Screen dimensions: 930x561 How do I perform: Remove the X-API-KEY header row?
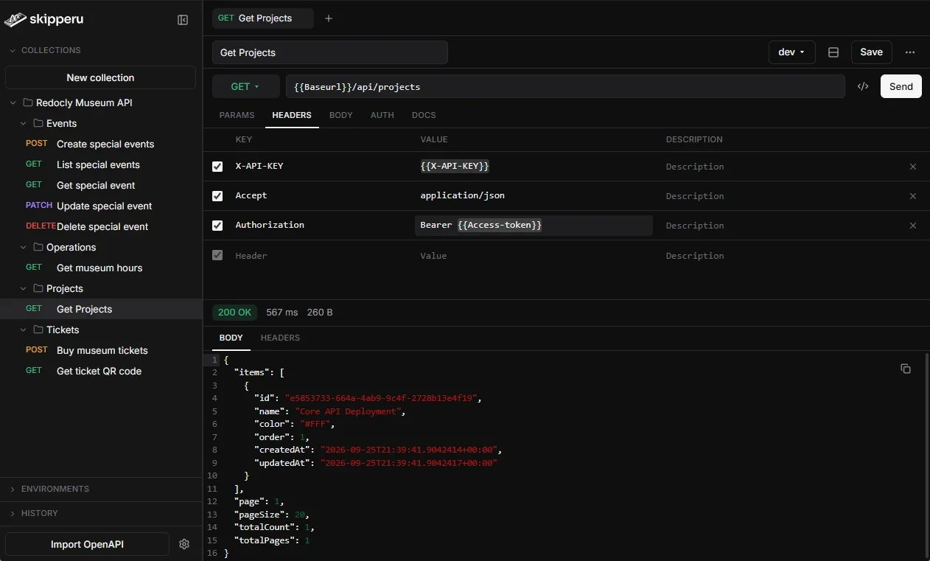(x=913, y=167)
